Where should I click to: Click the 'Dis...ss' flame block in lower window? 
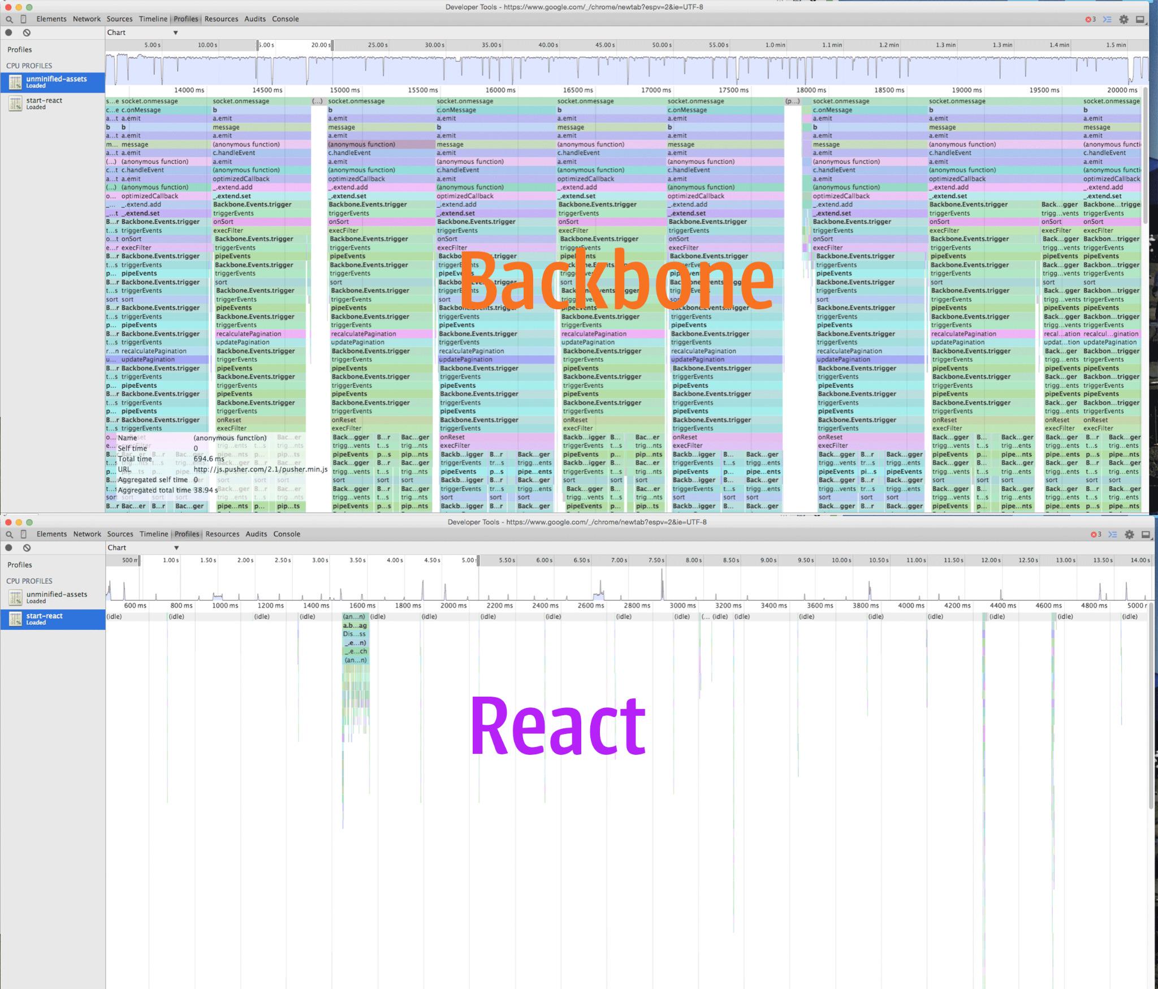(356, 634)
